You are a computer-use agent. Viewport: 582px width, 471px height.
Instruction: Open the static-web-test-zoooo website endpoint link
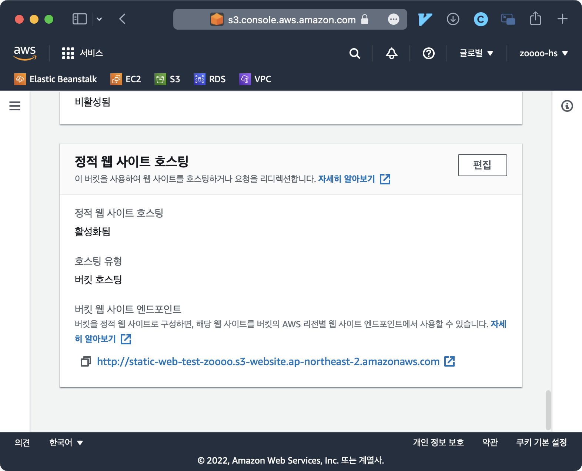268,361
